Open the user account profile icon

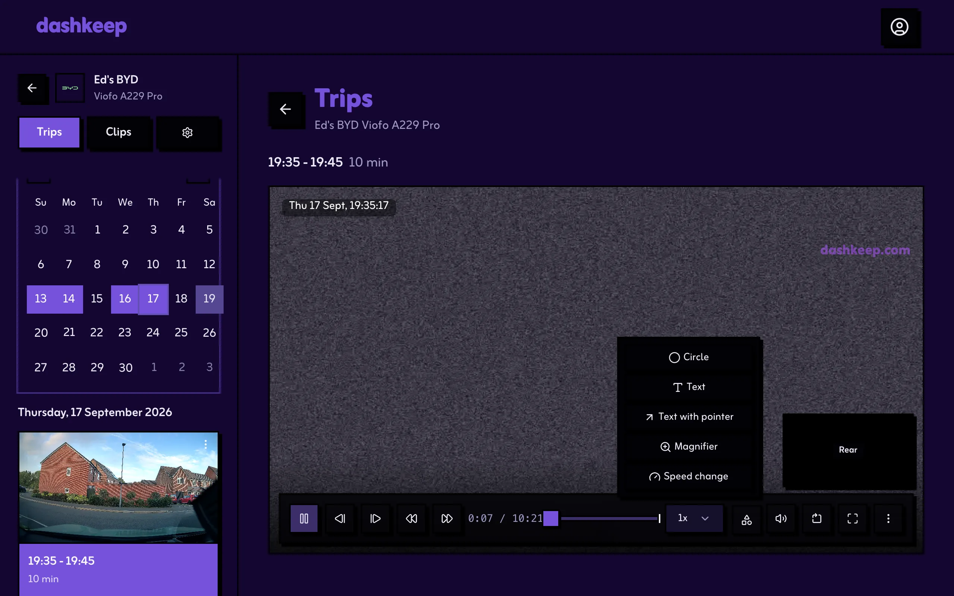[x=899, y=27]
